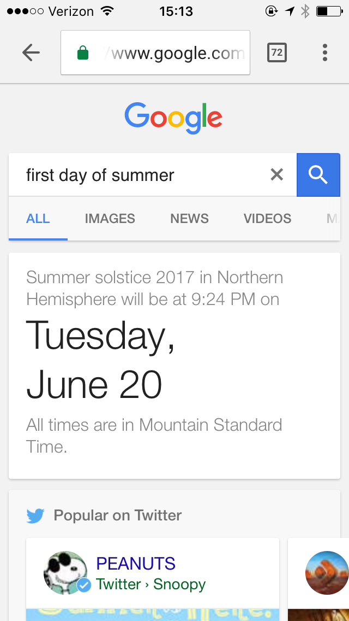This screenshot has width=349, height=621.
Task: Tap the www.google.com address bar
Action: click(174, 53)
